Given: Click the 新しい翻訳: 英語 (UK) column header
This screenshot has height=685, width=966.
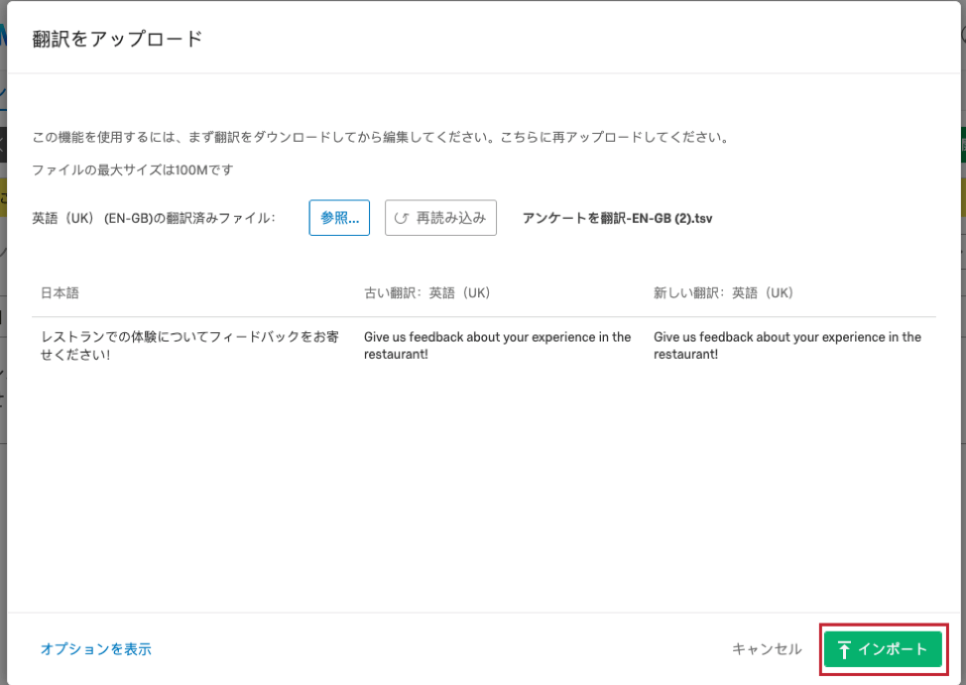Looking at the screenshot, I should pyautogui.click(x=723, y=293).
